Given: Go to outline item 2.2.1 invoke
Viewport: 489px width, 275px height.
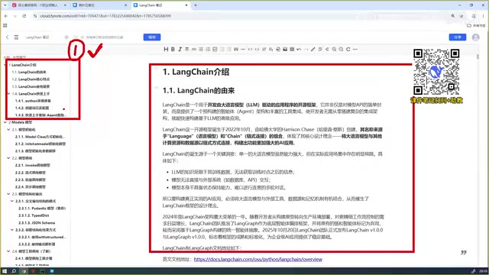Looking at the screenshot, I should (32, 165).
